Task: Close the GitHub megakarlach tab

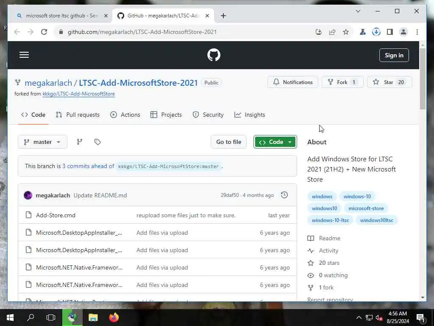Action: coord(207,16)
